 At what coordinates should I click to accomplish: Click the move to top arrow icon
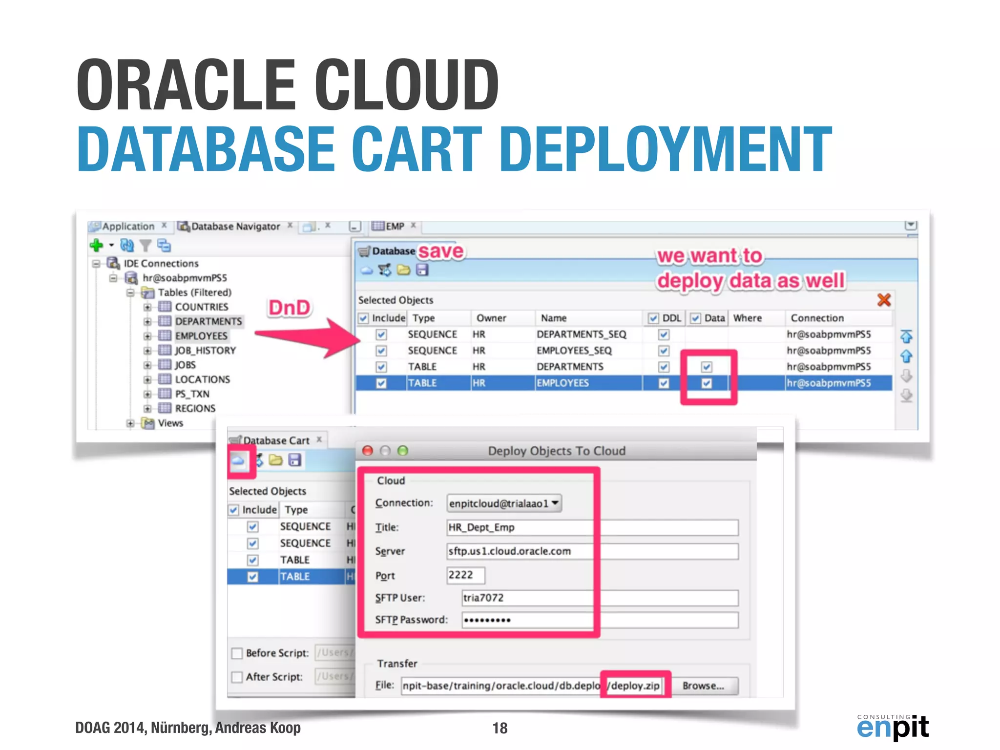[906, 336]
